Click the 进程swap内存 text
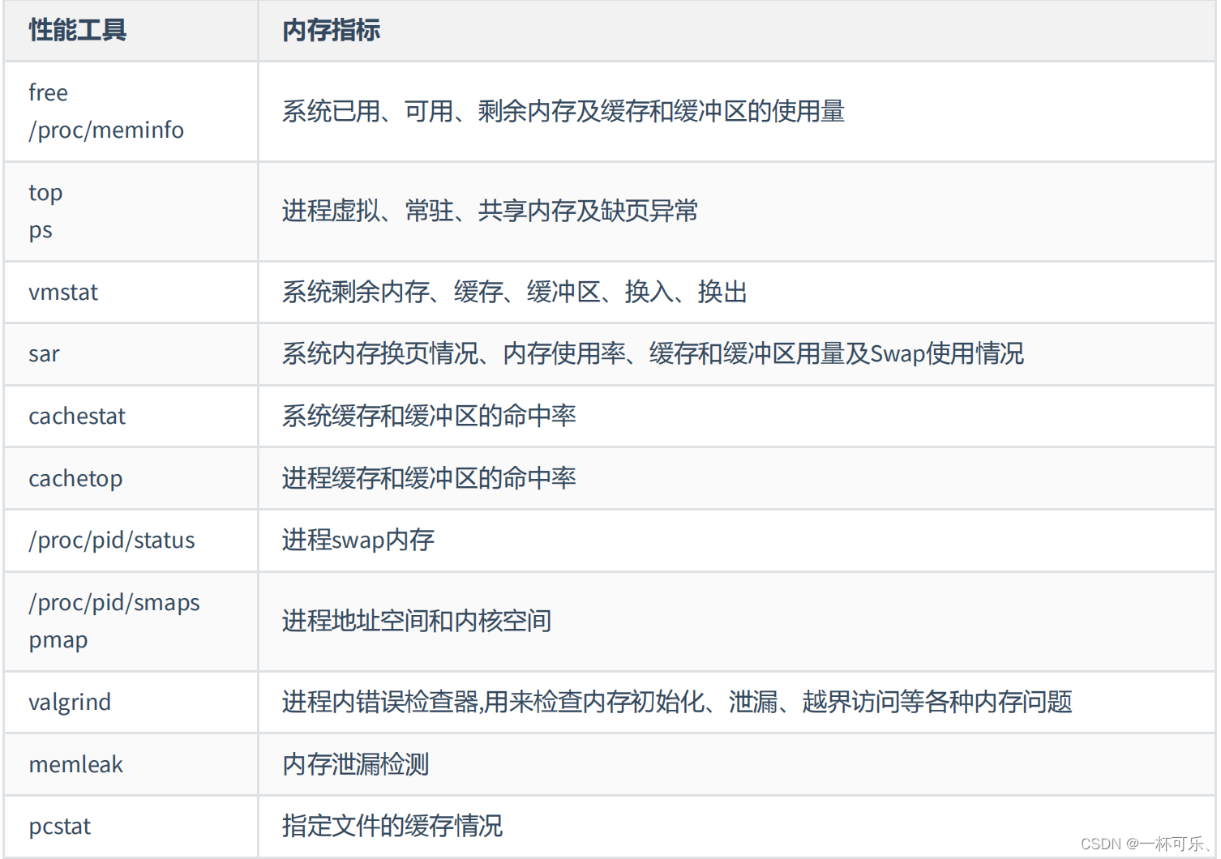 (x=358, y=540)
